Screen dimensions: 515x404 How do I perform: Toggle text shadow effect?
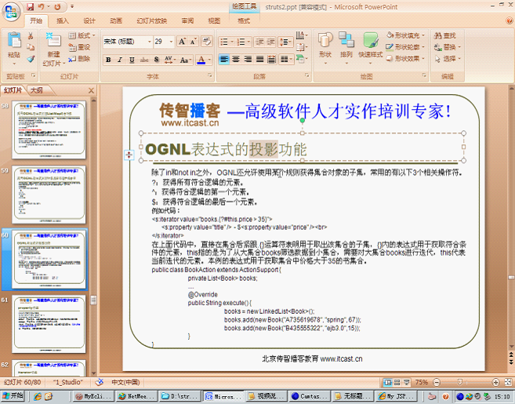click(156, 60)
